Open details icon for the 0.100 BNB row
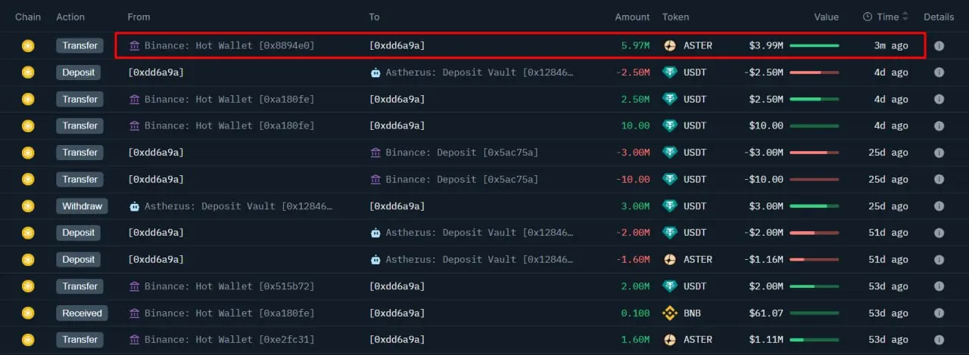 939,313
